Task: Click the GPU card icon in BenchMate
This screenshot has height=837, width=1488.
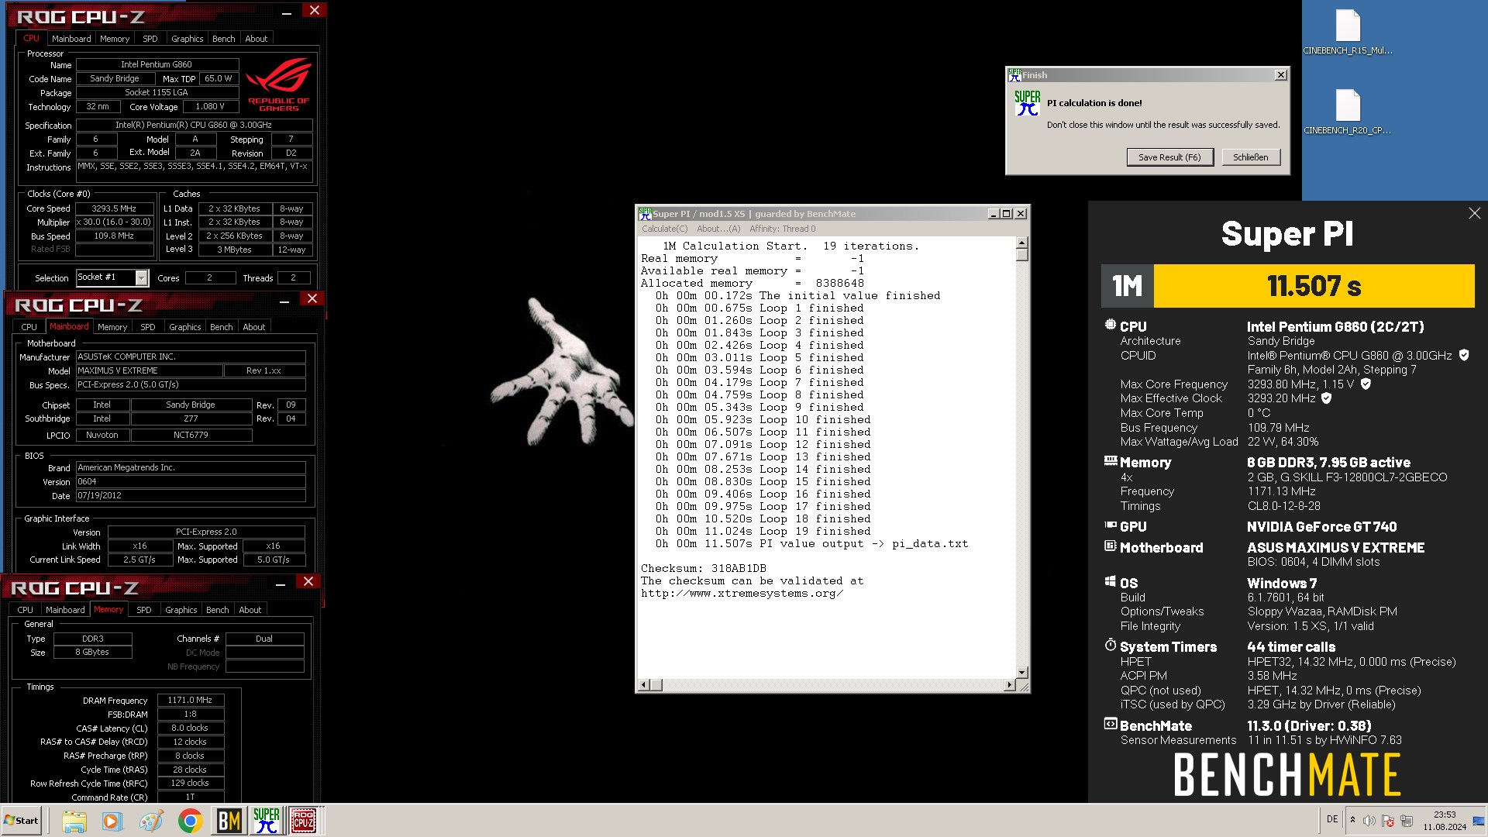Action: pyautogui.click(x=1110, y=525)
